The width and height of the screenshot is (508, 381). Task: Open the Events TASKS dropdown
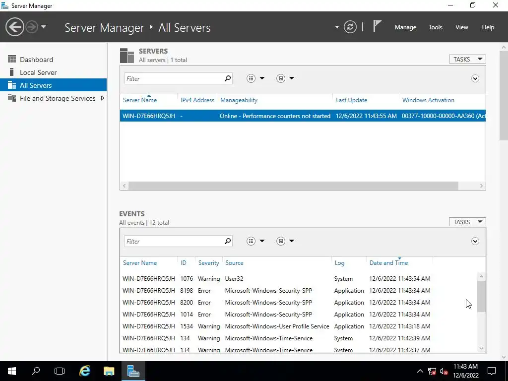tap(467, 222)
